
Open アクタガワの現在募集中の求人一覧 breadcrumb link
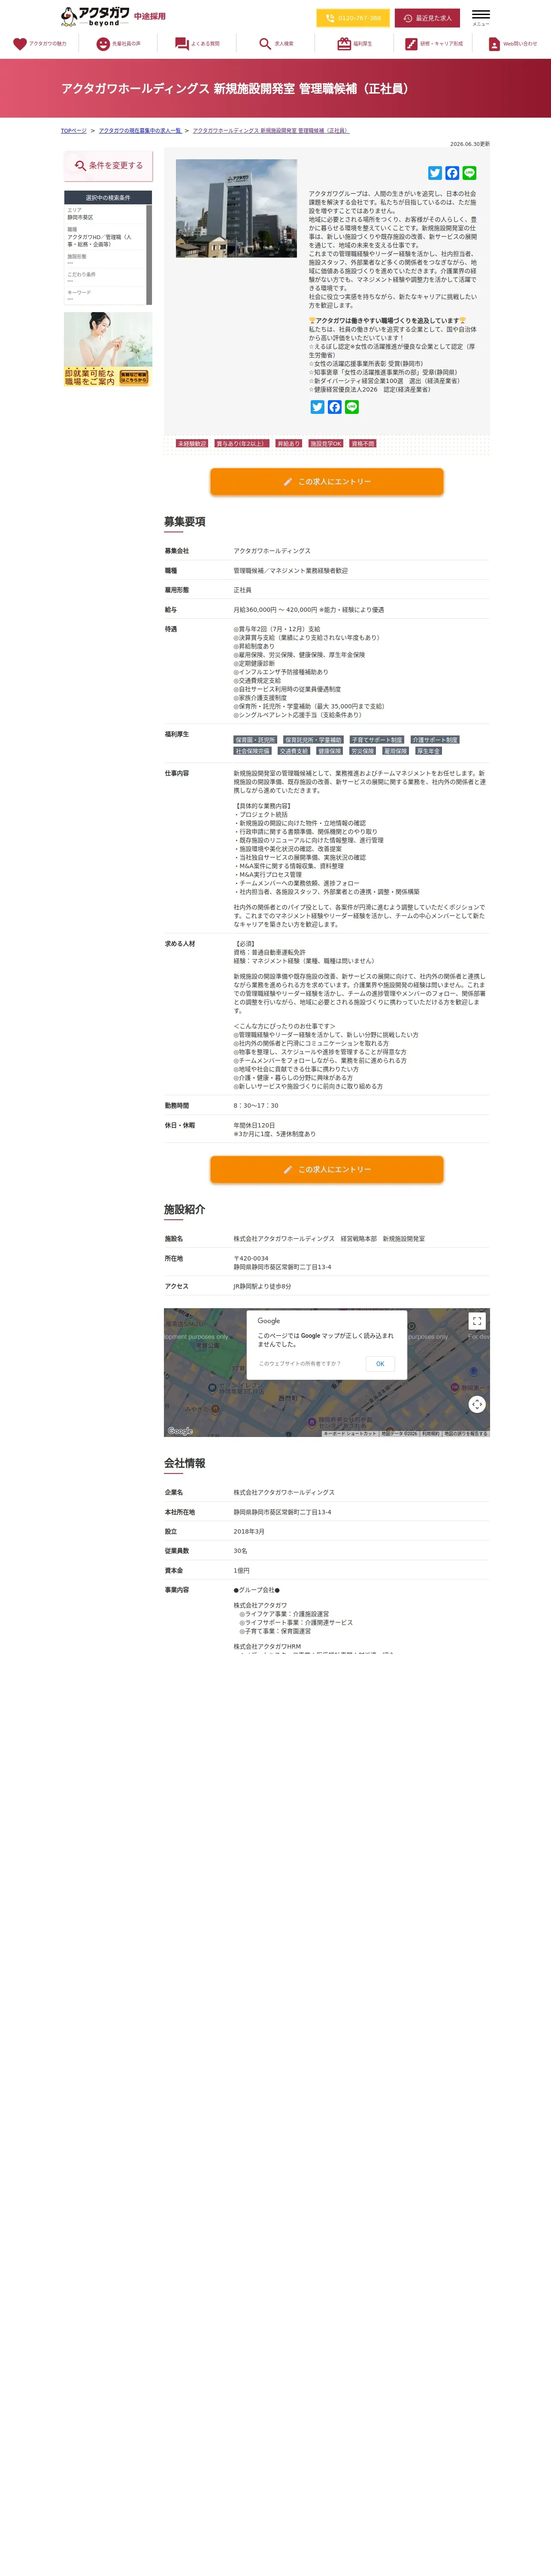[140, 131]
